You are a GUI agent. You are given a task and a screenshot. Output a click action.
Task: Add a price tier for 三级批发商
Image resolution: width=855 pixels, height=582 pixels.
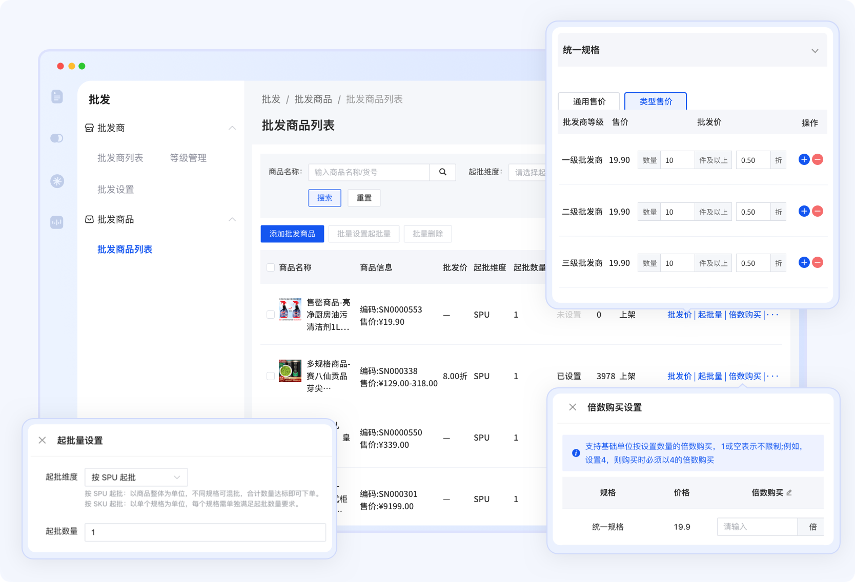(804, 262)
